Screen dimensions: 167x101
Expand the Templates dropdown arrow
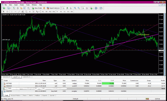pyautogui.click(x=103, y=8)
